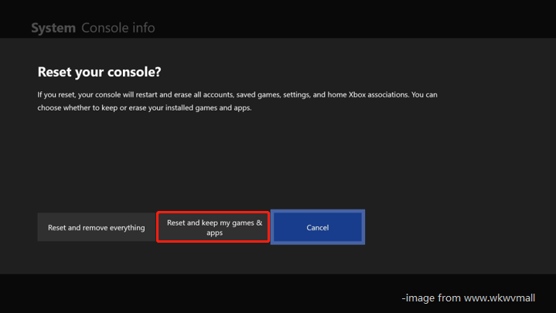556x313 pixels.
Task: Click the "System" header label
Action: (53, 29)
